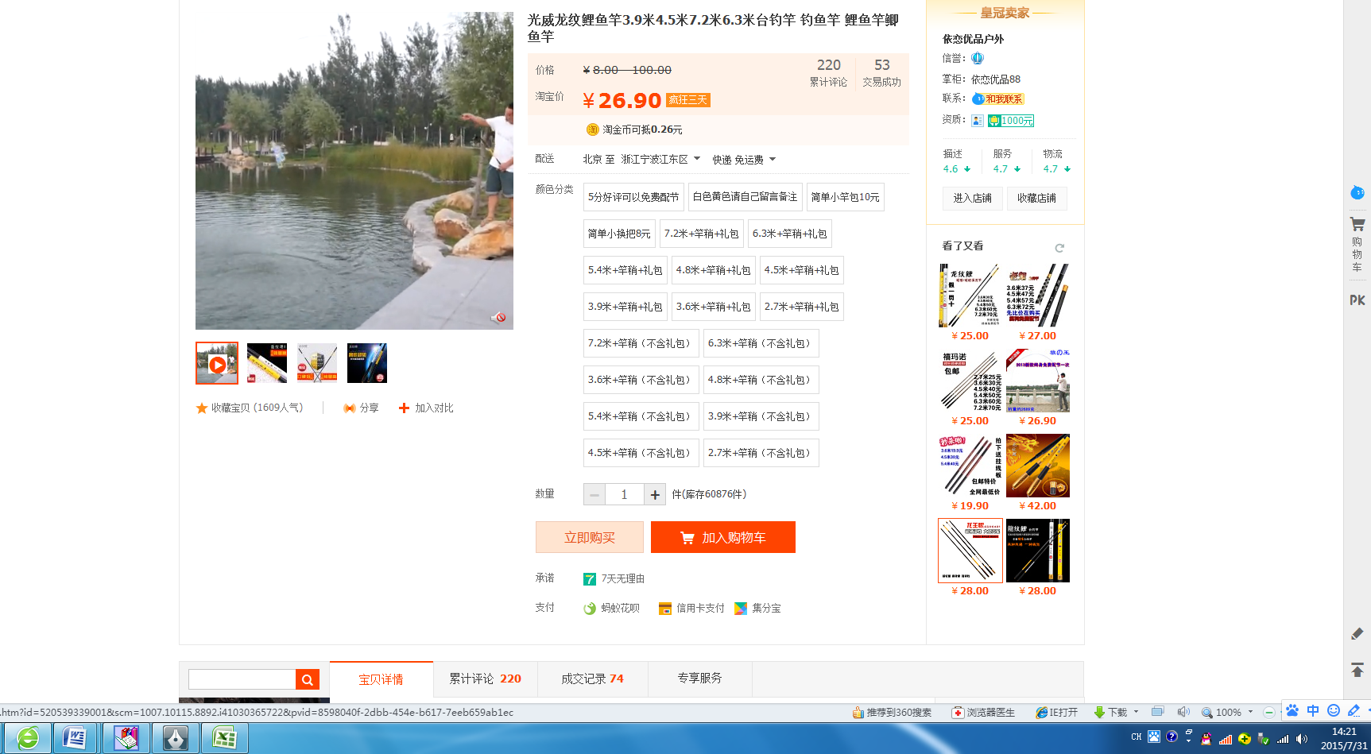Viewport: 1371px width, 754px height.
Task: Click the 和我联系 chat icon
Action: [997, 99]
